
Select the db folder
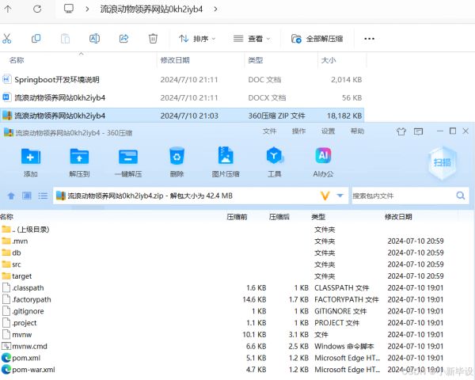click(11, 253)
